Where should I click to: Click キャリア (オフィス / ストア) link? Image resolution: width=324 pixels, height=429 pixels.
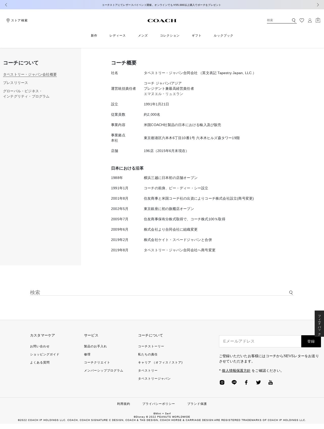(160, 362)
